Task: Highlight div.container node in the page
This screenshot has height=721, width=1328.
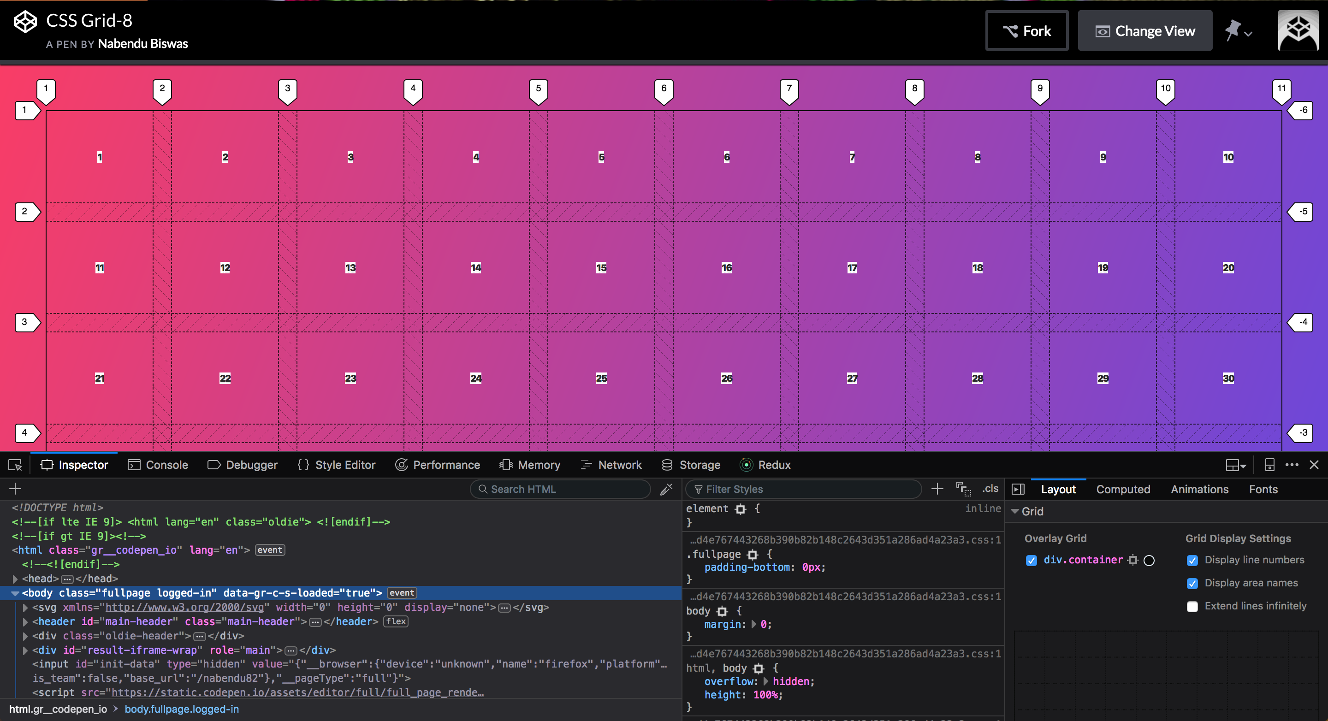Action: click(1132, 560)
